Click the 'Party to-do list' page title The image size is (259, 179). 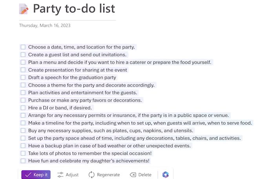pos(74,9)
